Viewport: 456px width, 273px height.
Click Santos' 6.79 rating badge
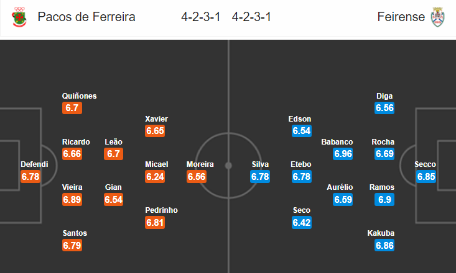(x=72, y=246)
